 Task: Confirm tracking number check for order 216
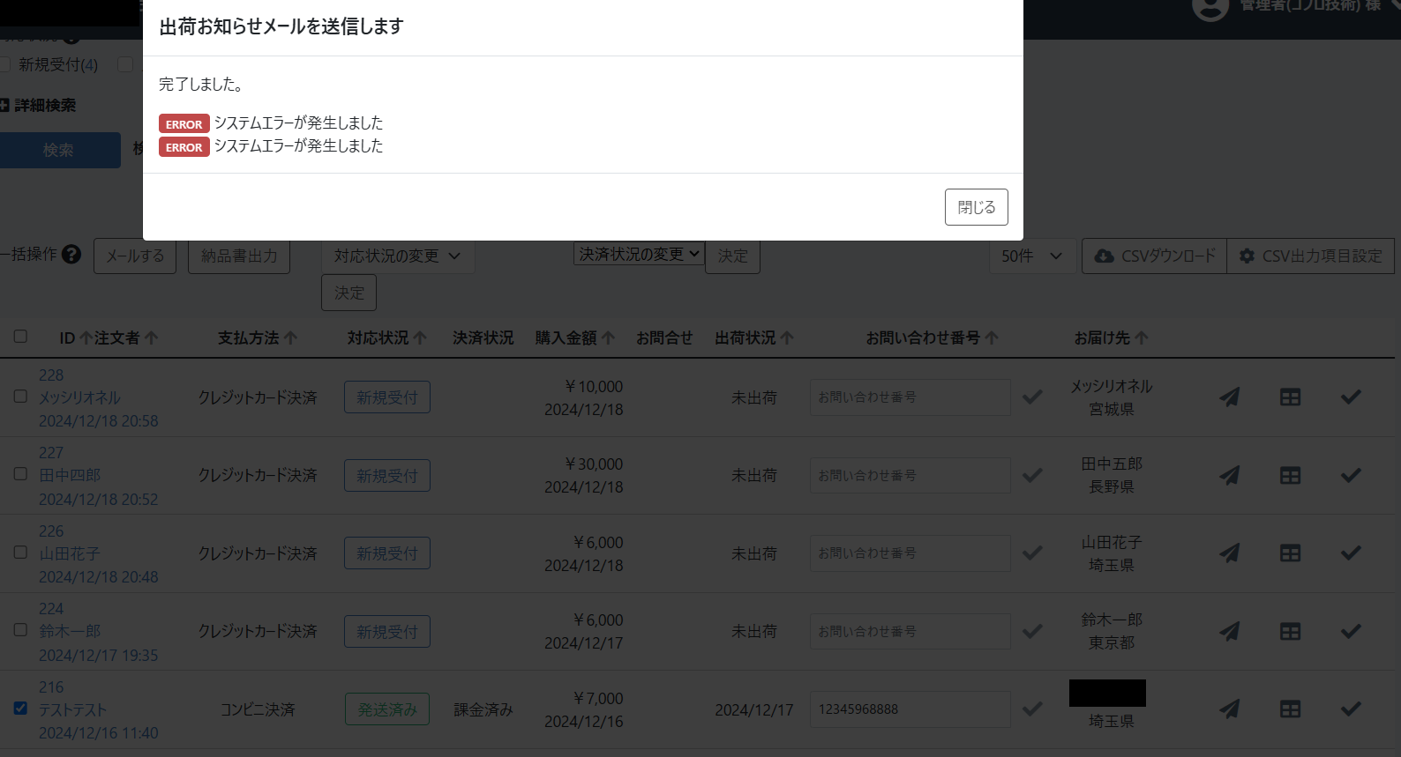point(1032,709)
